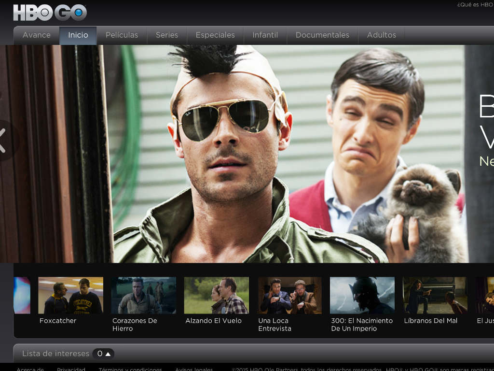The image size is (494, 371).
Task: Switch to the Películas tab
Action: [122, 35]
